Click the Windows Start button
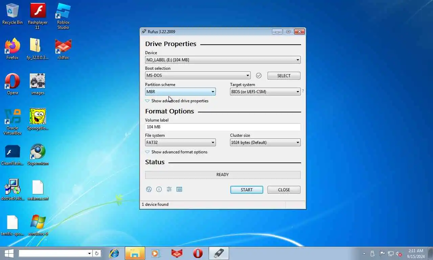This screenshot has height=260, width=433. click(x=9, y=253)
